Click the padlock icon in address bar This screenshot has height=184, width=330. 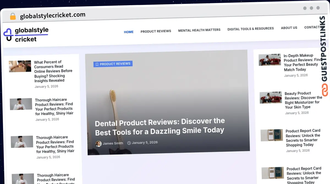click(x=13, y=16)
